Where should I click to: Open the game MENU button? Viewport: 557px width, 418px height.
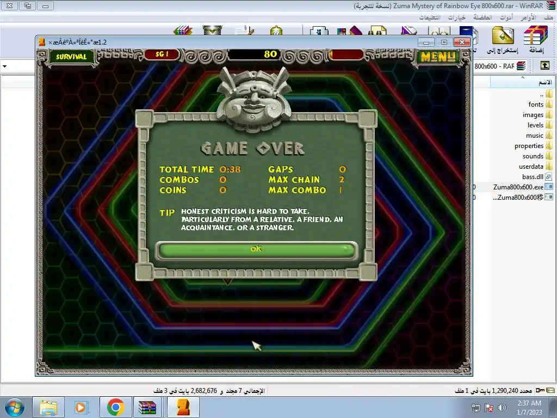point(437,57)
